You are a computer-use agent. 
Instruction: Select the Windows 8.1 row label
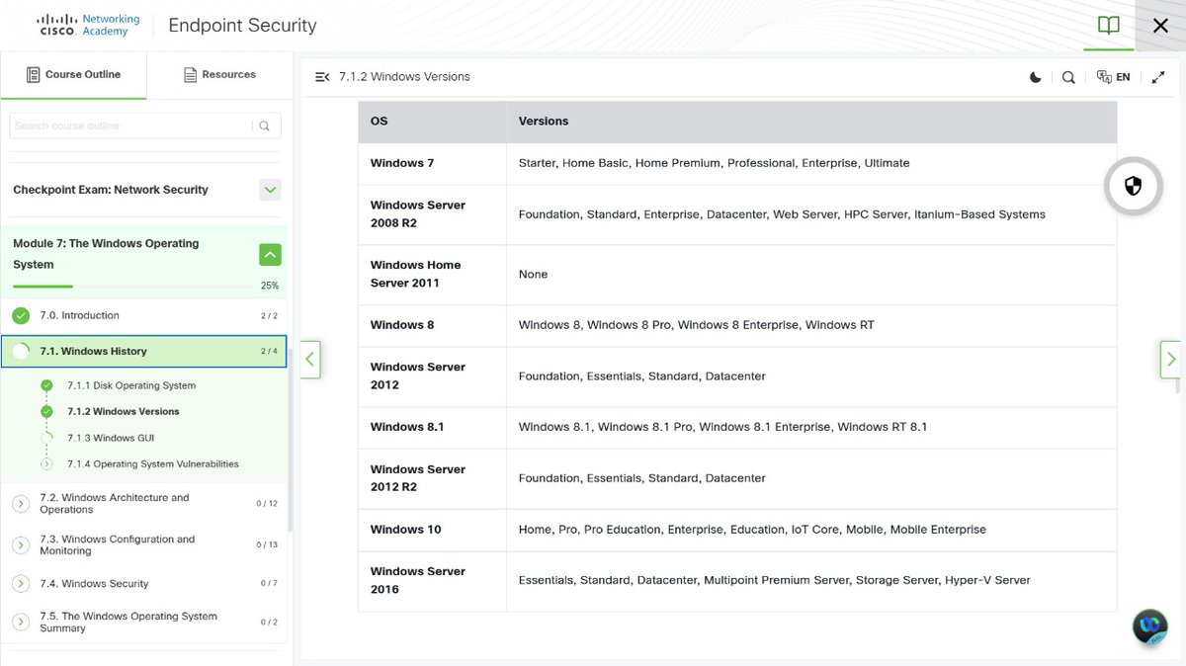click(x=407, y=427)
